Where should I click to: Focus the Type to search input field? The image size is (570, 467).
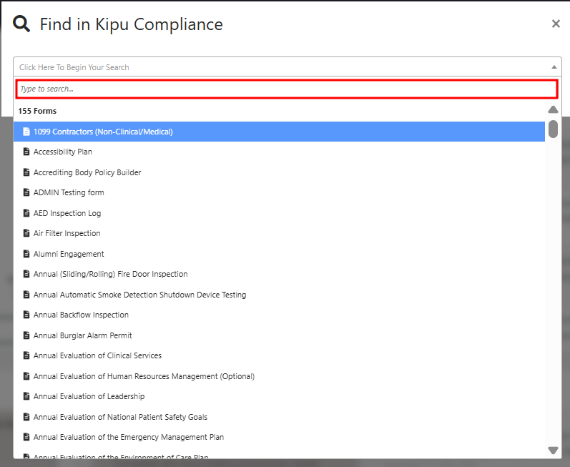286,89
